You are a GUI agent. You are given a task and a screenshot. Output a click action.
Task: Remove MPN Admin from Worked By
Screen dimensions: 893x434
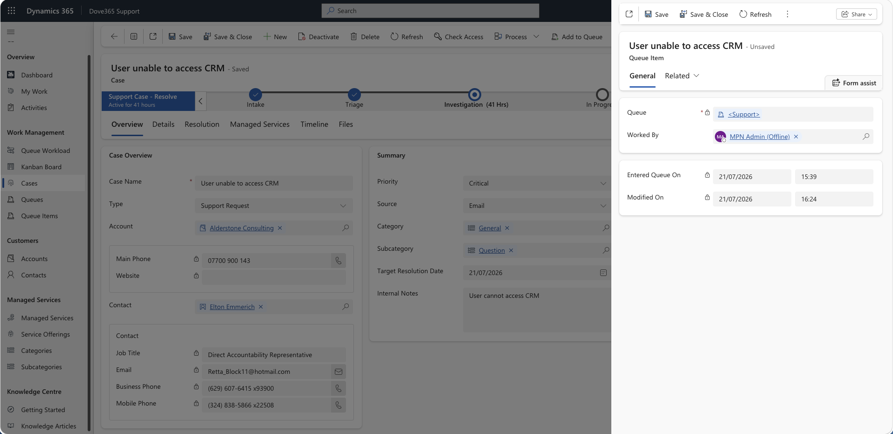(796, 137)
